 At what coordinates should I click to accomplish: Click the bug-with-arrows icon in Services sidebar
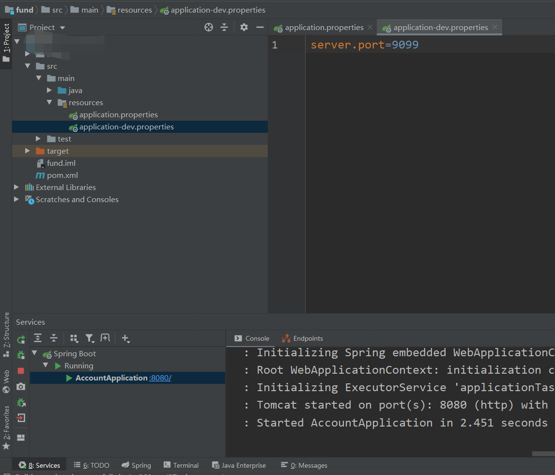point(21,402)
